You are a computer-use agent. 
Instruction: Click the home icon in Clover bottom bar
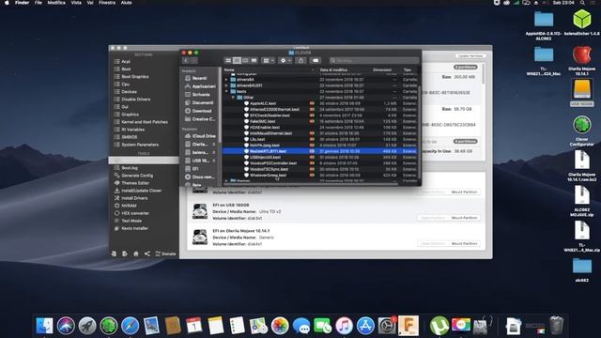(136, 253)
